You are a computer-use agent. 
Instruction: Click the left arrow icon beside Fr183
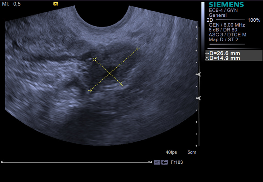click(x=165, y=162)
